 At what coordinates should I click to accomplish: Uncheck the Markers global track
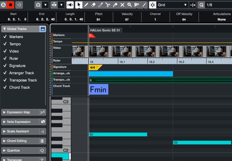pyautogui.click(x=5, y=37)
